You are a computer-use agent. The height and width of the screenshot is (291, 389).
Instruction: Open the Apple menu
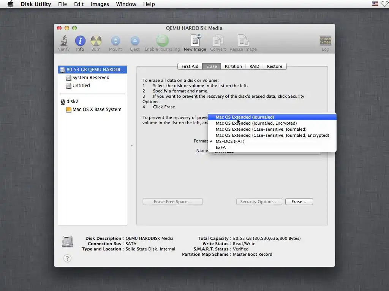(x=10, y=4)
